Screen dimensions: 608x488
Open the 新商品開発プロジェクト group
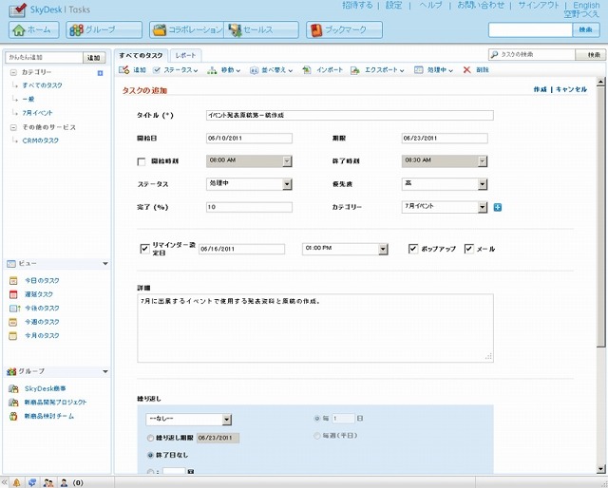pos(55,403)
